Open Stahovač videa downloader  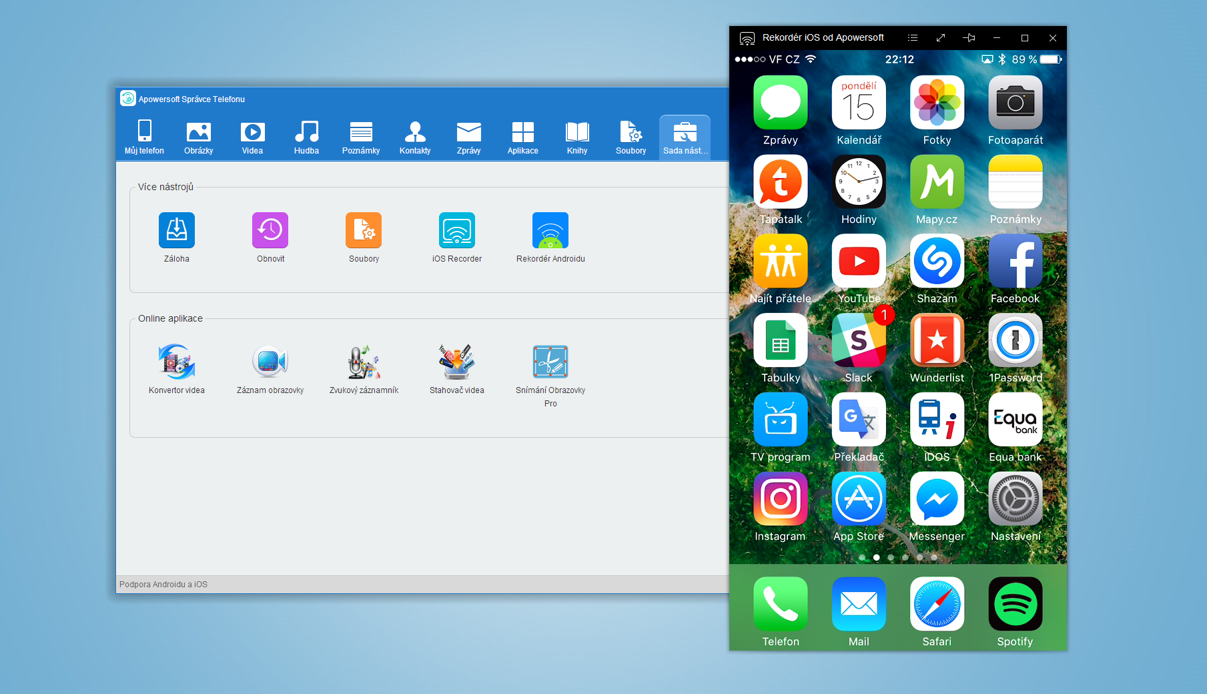coord(457,362)
